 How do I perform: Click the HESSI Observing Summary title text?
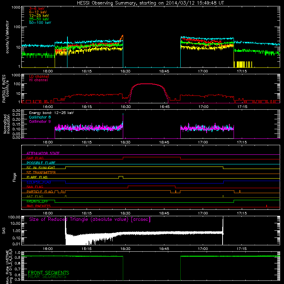pyautogui.click(x=151, y=3)
